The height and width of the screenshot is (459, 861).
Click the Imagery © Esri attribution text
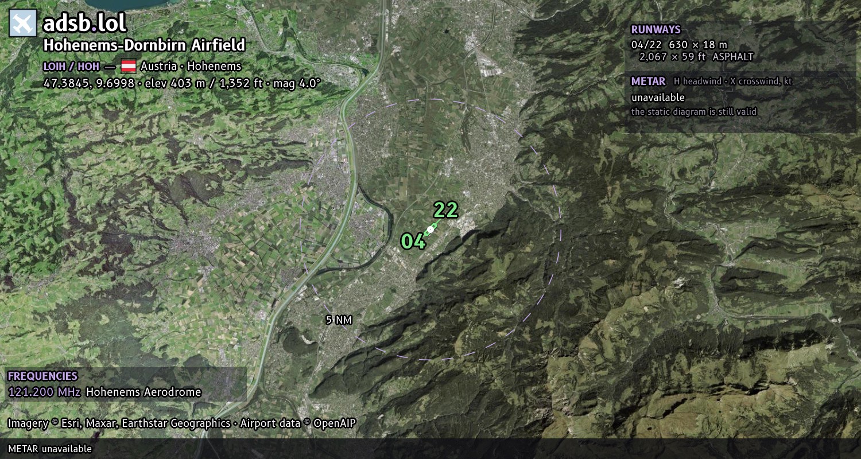(x=119, y=423)
